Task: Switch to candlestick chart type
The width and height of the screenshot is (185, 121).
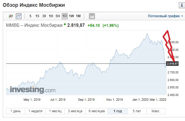Action: pyautogui.click(x=11, y=16)
